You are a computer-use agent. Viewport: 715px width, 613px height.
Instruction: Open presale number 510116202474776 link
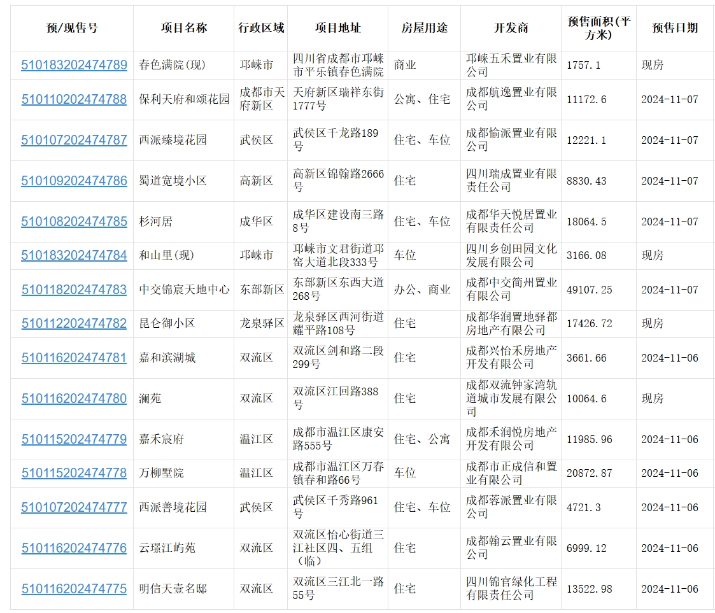(74, 548)
